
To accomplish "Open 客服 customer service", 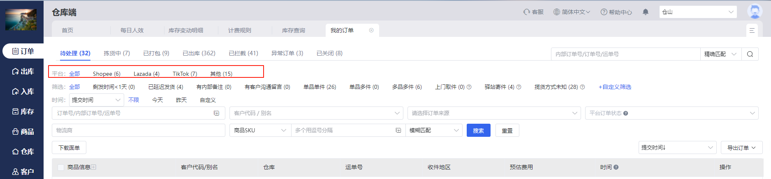I will [x=533, y=12].
